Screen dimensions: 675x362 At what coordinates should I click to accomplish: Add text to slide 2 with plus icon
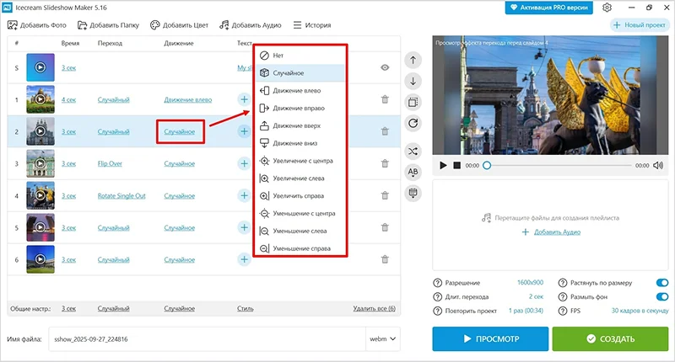(244, 131)
